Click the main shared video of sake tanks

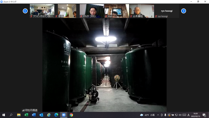pos(104,65)
